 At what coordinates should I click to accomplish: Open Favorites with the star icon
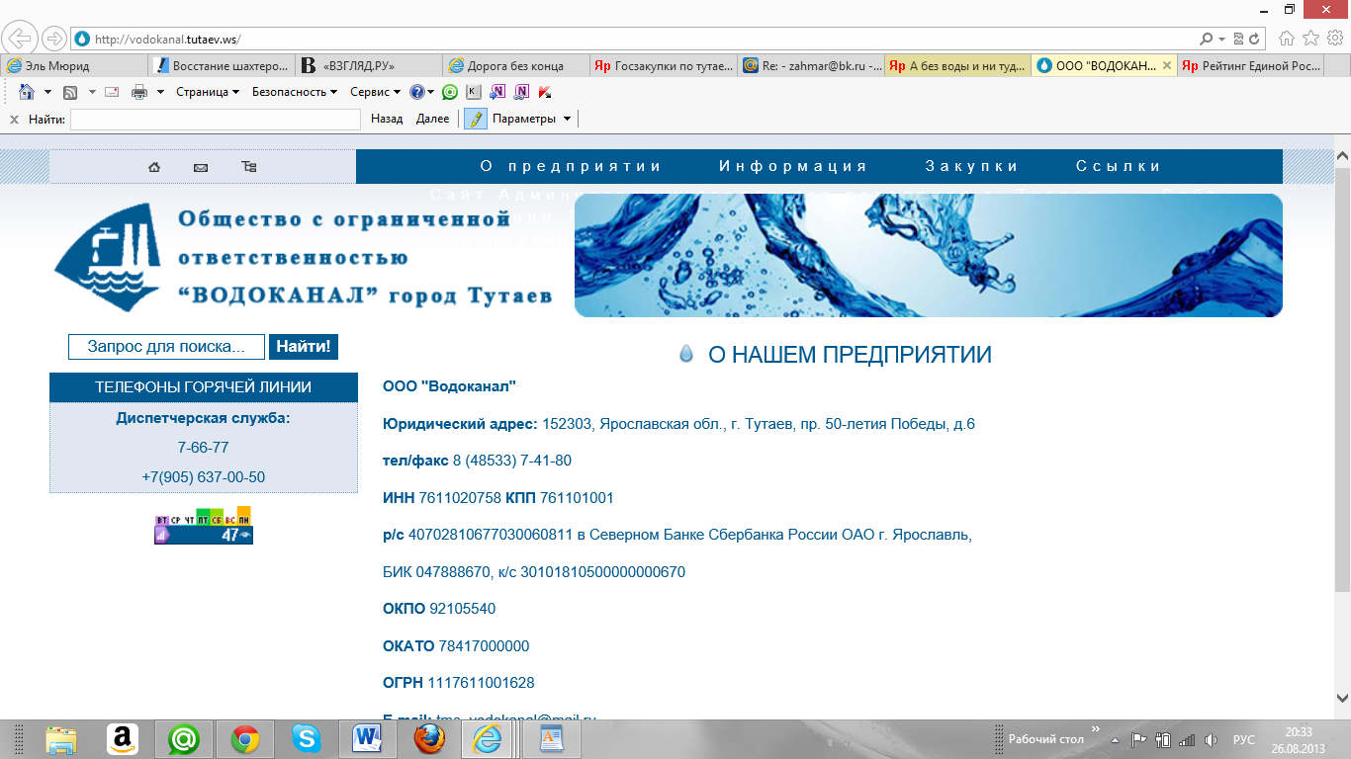click(x=1310, y=39)
